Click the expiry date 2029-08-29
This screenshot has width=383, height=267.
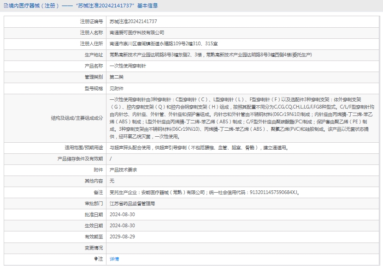[x=122, y=237]
